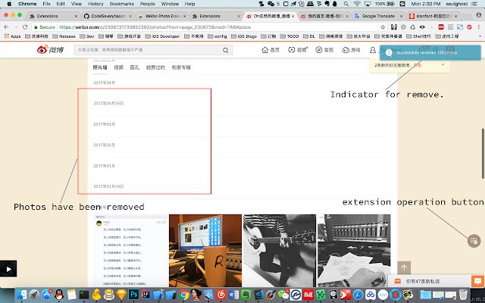Open Chrome's three-dot menu
485x303 pixels.
[x=478, y=27]
